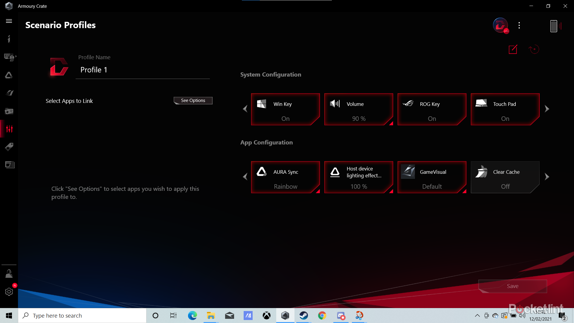The width and height of the screenshot is (574, 323).
Task: Click the edit profile pencil icon
Action: pos(513,49)
